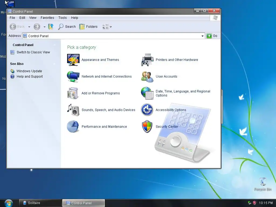276x207 pixels.
Task: Click the Performance and Maintenance label
Action: coord(104,127)
